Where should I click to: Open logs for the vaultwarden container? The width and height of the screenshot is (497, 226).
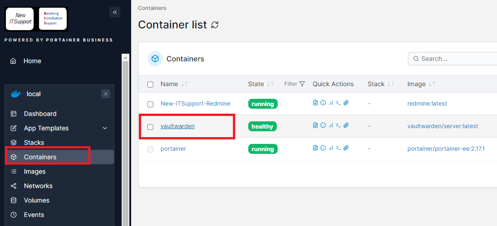click(315, 126)
